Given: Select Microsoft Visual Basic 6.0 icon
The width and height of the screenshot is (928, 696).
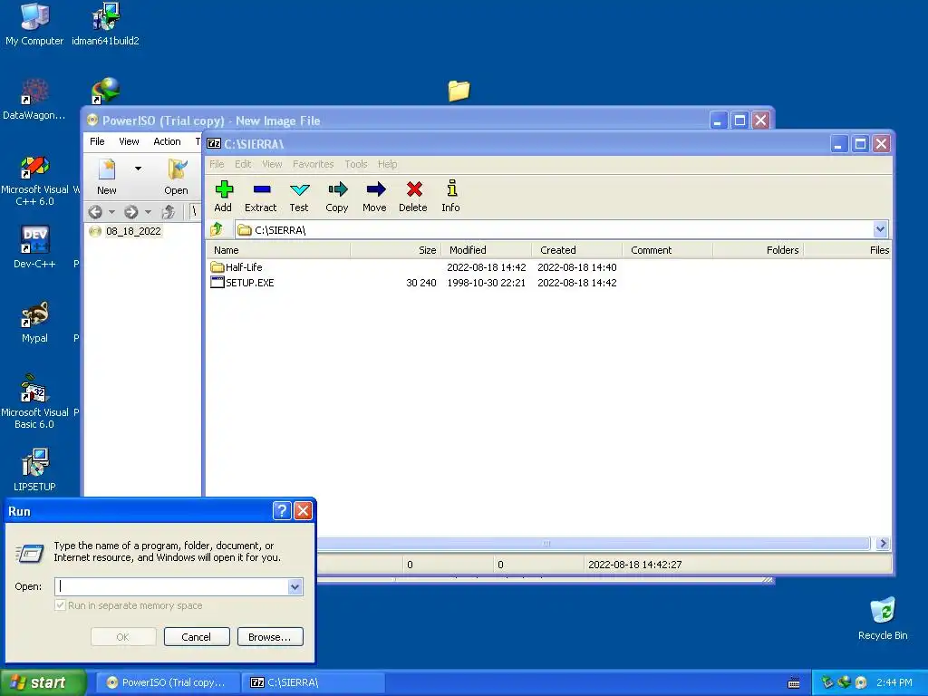Looking at the screenshot, I should pyautogui.click(x=34, y=401).
